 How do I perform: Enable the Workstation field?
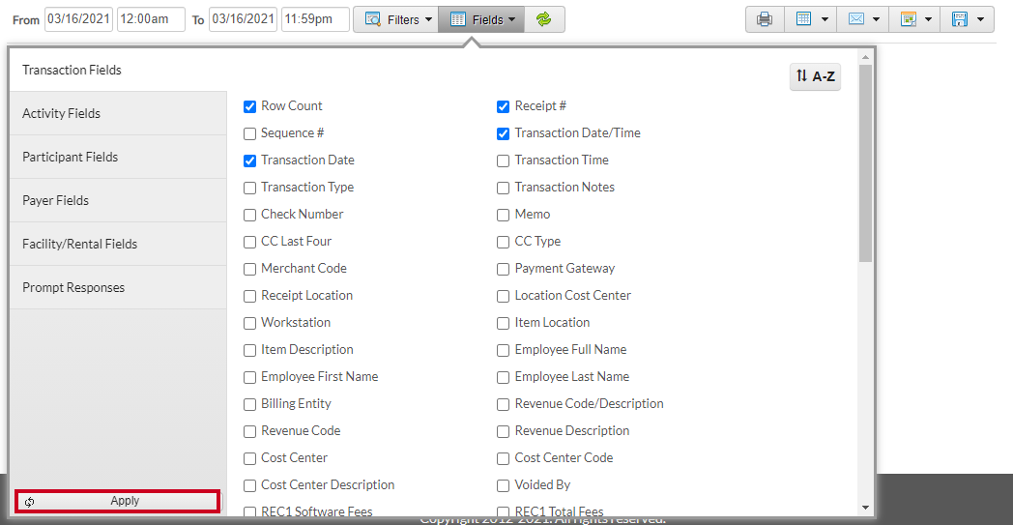click(x=250, y=323)
